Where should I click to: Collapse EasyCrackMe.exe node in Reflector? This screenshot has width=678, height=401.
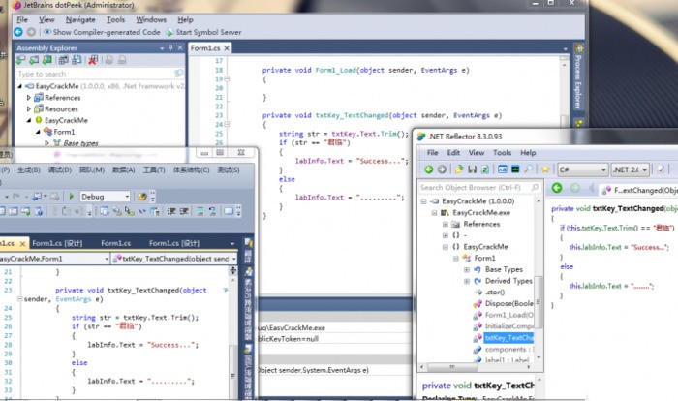coord(434,213)
